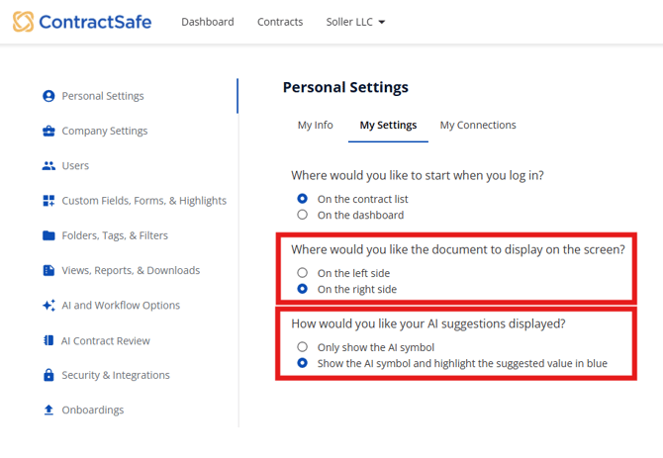Open the Contracts page
The image size is (663, 458).
(x=280, y=22)
